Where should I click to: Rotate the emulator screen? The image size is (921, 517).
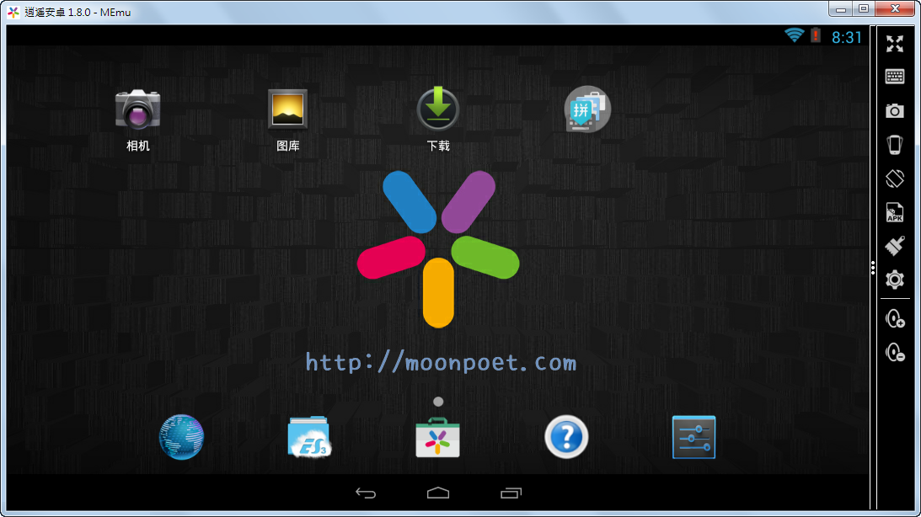pyautogui.click(x=895, y=179)
